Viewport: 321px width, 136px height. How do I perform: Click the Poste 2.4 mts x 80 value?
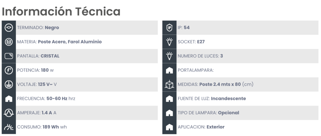220,84
